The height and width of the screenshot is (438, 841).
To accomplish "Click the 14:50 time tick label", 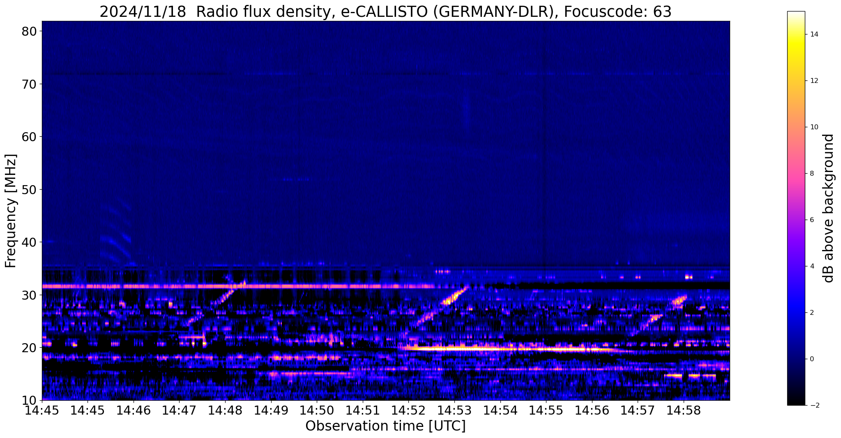I will tap(317, 410).
